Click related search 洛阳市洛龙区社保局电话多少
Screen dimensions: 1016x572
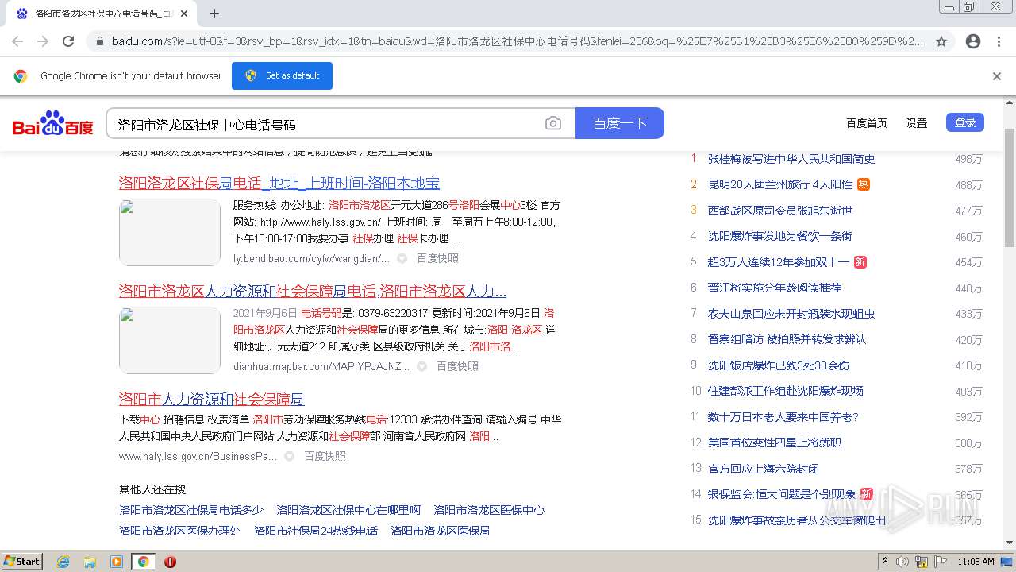pyautogui.click(x=191, y=510)
